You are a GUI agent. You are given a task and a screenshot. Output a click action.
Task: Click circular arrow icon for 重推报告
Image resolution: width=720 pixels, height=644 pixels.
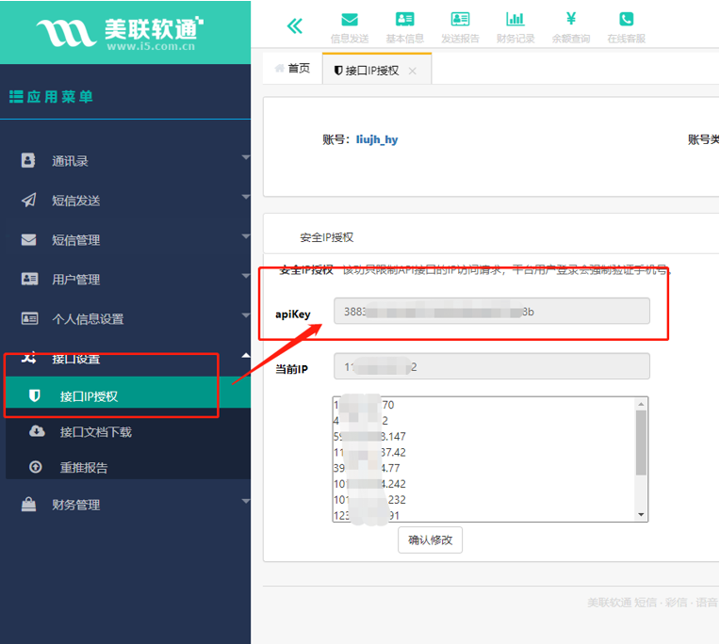(36, 467)
